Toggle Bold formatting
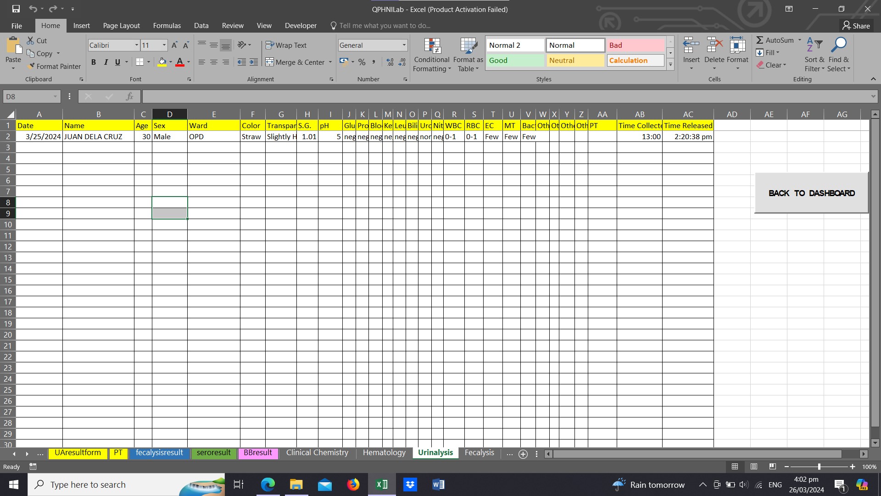Image resolution: width=881 pixels, height=496 pixels. click(x=94, y=62)
